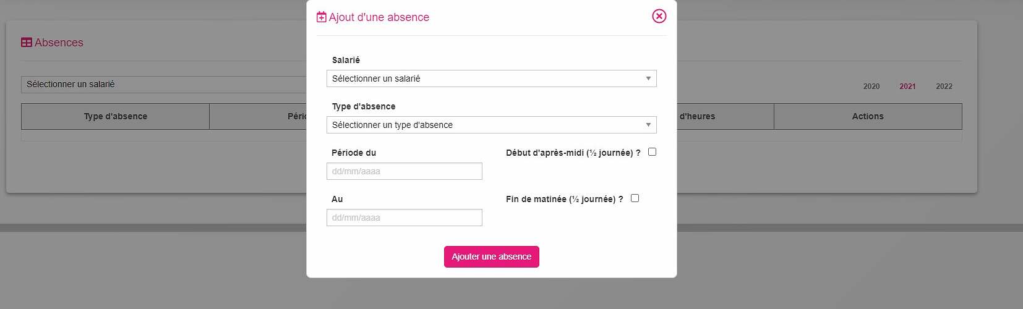Close the Ajout d'une absence dialog
Viewport: 1023px width, 309px height.
click(x=659, y=16)
